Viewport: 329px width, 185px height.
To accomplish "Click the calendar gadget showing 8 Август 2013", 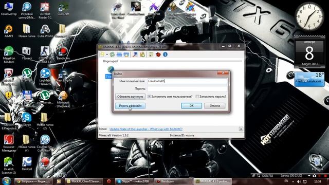I will (x=309, y=52).
